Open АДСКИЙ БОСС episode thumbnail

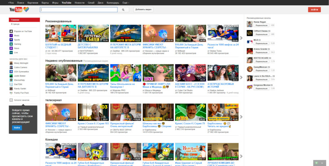(x=190, y=73)
